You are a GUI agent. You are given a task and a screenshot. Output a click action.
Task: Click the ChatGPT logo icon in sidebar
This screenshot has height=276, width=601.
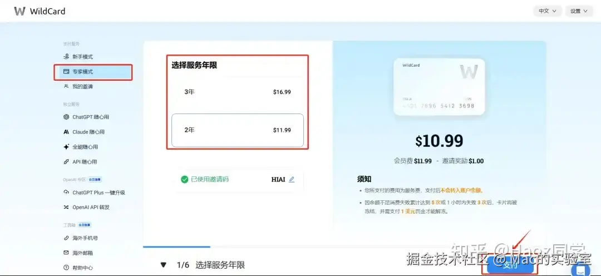[66, 117]
